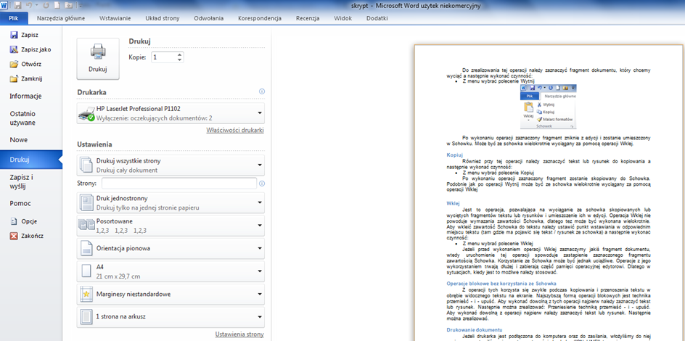The width and height of the screenshot is (685, 341).
Task: Click the Otwórz label in the sidebar
Action: click(31, 64)
